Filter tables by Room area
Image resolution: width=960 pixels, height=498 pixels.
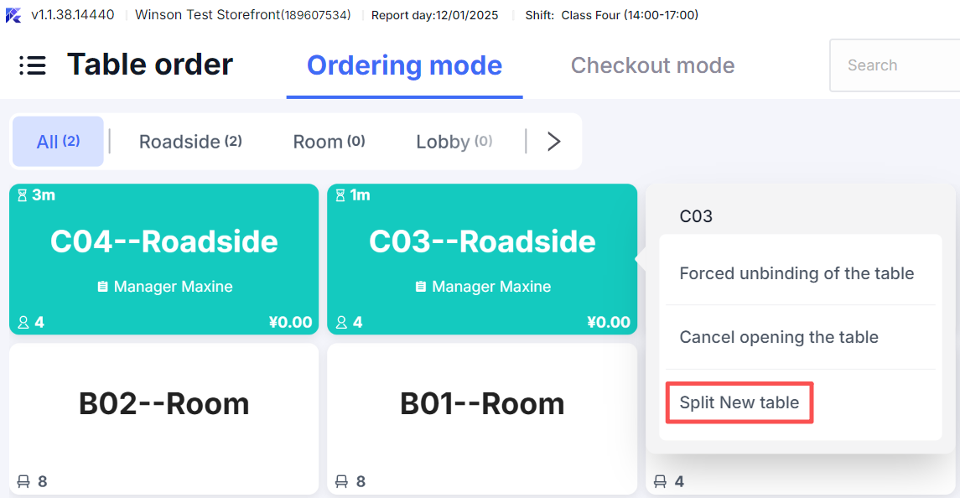329,142
